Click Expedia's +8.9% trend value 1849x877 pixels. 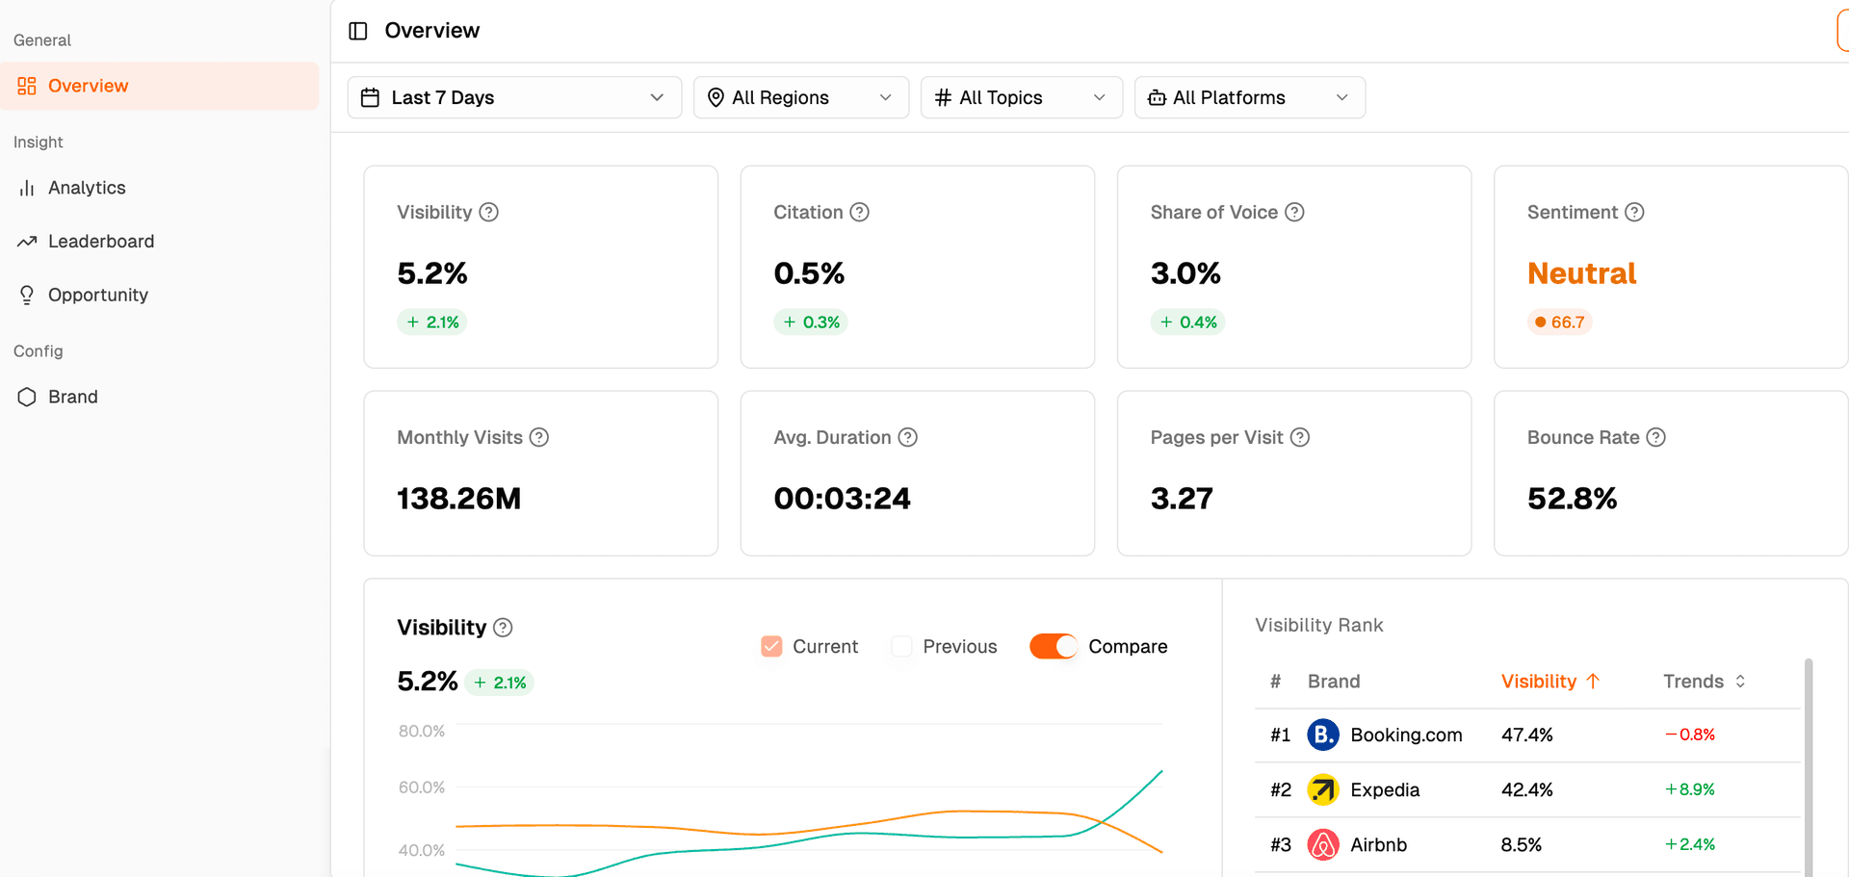click(x=1690, y=789)
